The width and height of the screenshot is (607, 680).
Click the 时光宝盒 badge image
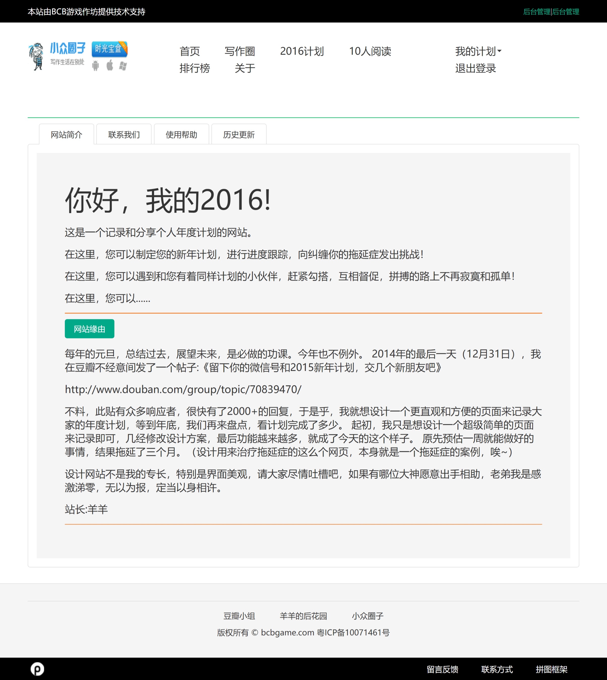(x=110, y=49)
